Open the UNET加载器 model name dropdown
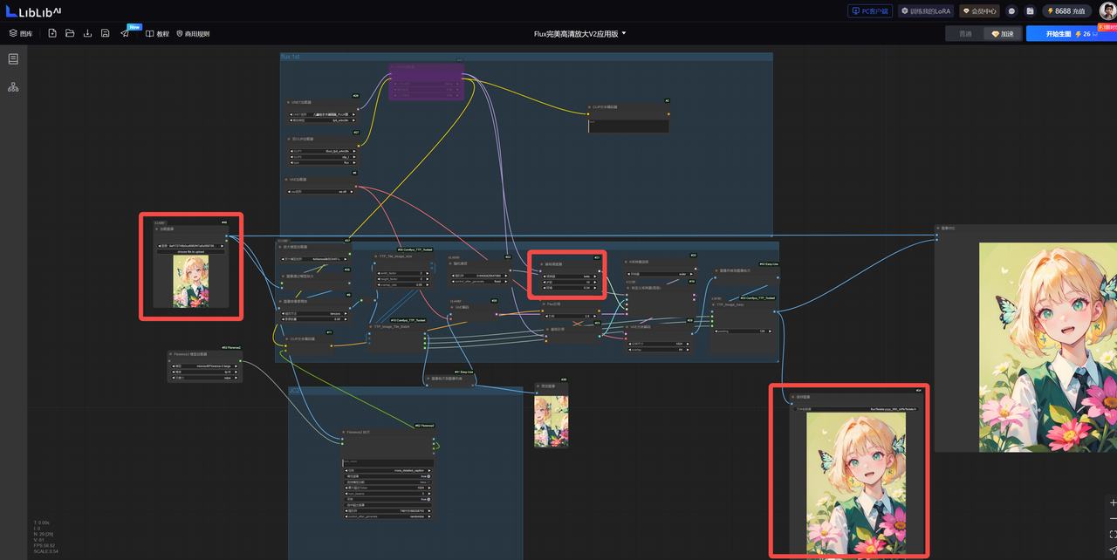This screenshot has height=560, width=1117. pyautogui.click(x=322, y=114)
